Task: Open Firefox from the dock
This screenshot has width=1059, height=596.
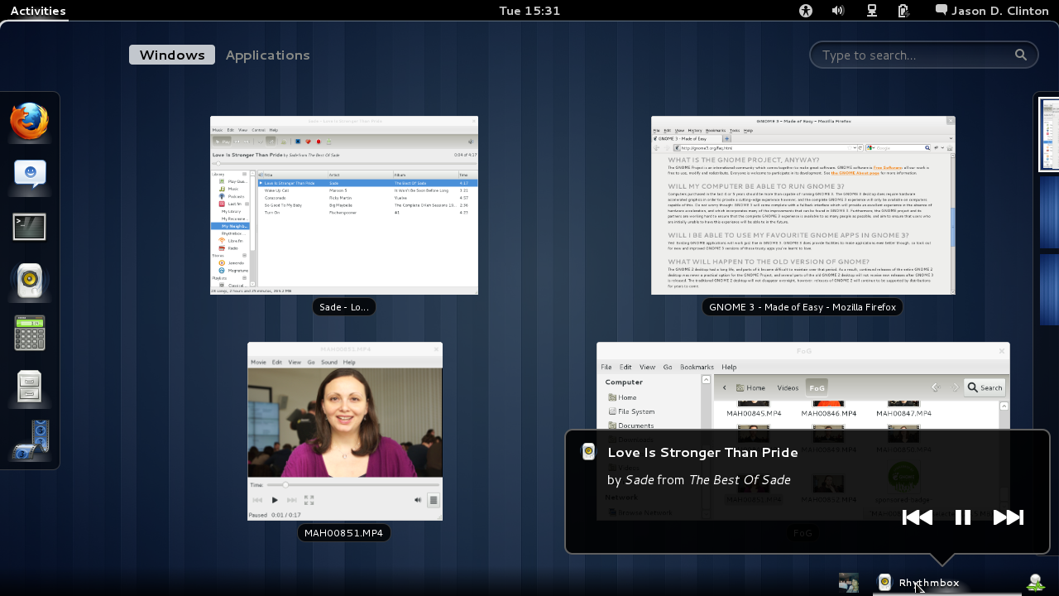Action: 29,120
